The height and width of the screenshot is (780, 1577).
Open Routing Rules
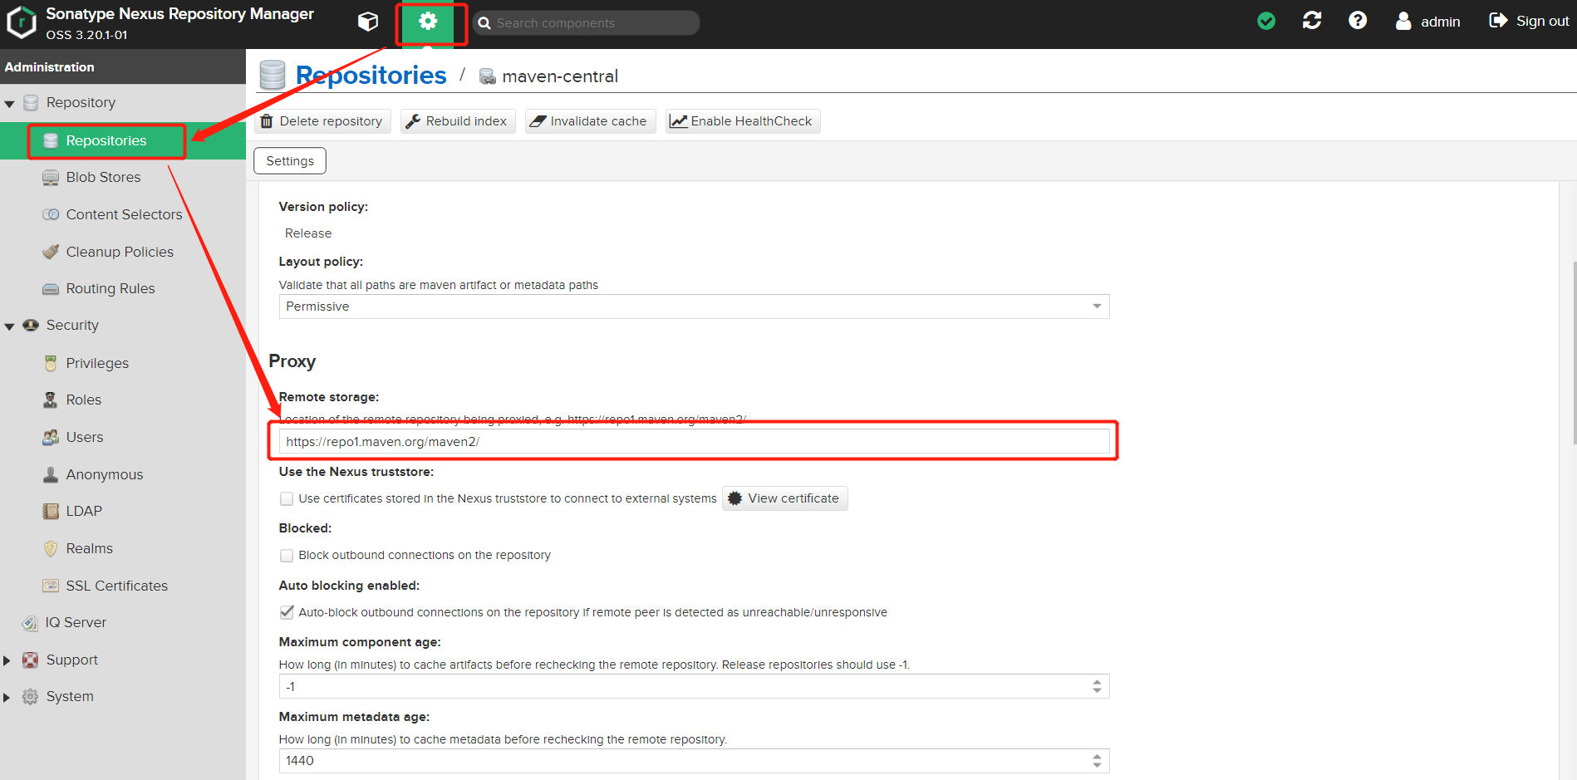111,288
